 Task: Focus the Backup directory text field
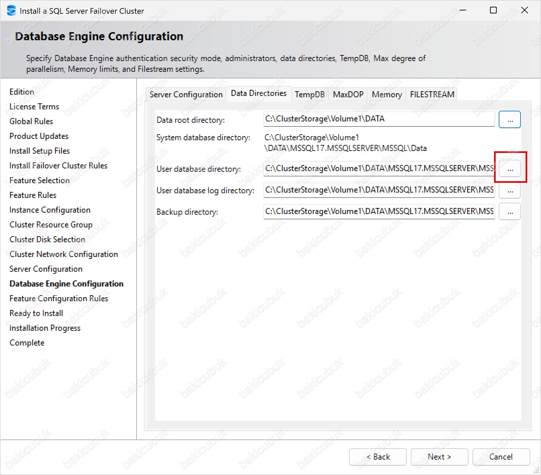click(379, 211)
